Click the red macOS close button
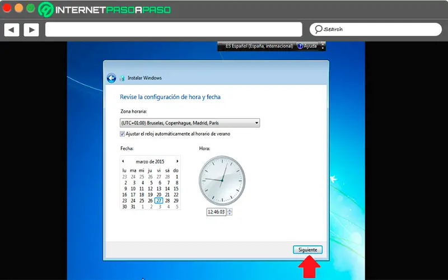The image size is (448, 280). click(x=7, y=8)
